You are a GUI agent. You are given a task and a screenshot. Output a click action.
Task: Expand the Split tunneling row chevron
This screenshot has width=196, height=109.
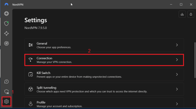point(177,89)
